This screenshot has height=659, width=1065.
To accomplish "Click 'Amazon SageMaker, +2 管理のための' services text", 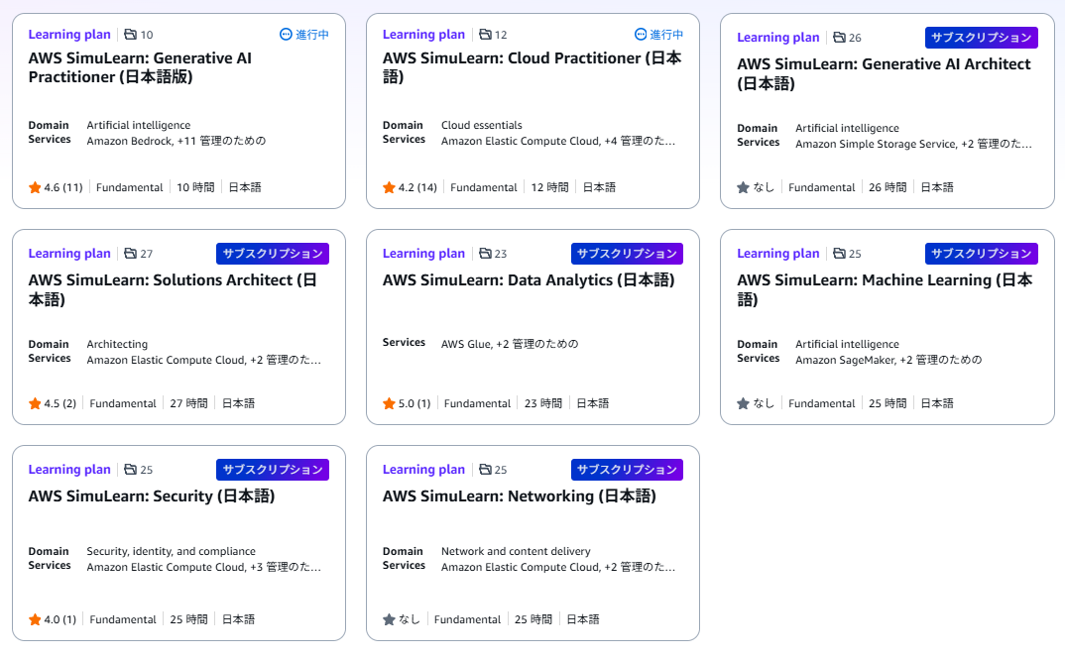I will [888, 360].
